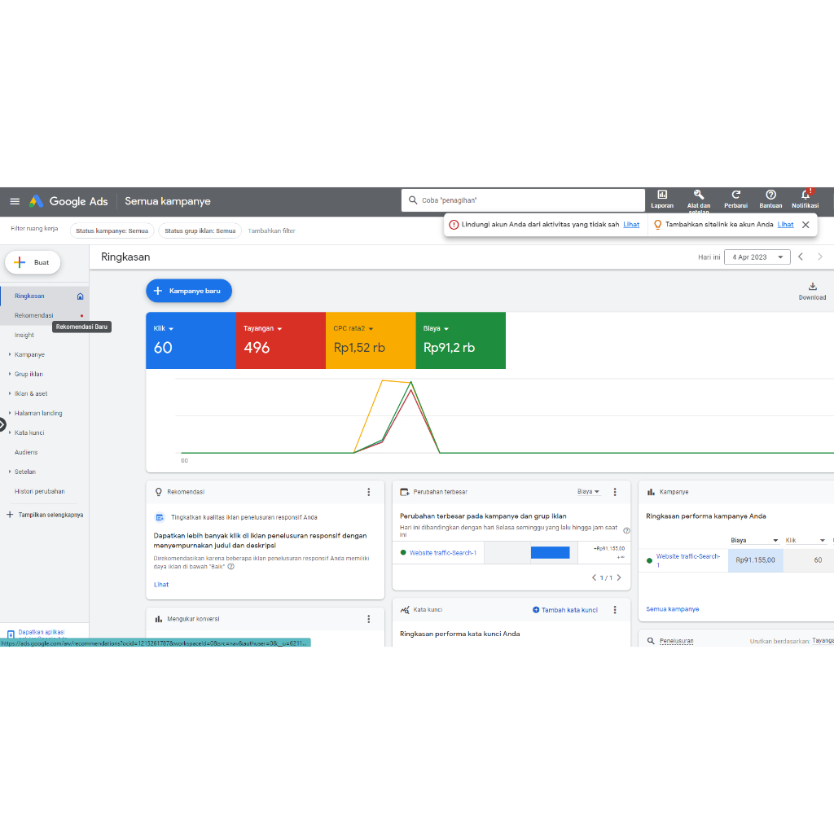Click Tambah kata kunci link
Viewport: 834px width, 834px height.
pos(569,609)
